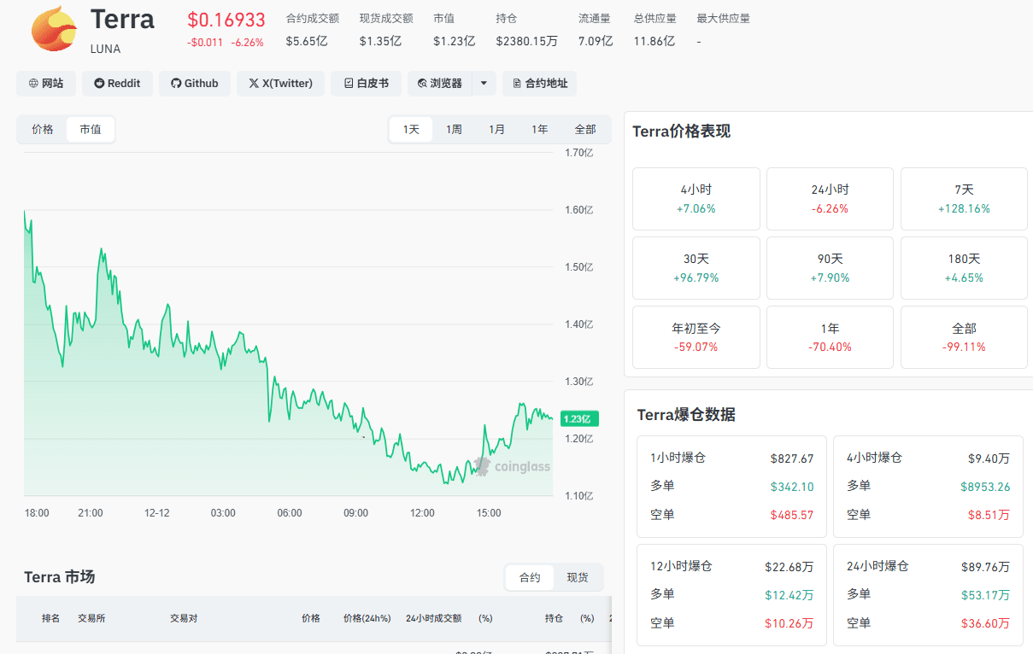
Task: Click the Terra 市场 section heading
Action: [x=59, y=577]
